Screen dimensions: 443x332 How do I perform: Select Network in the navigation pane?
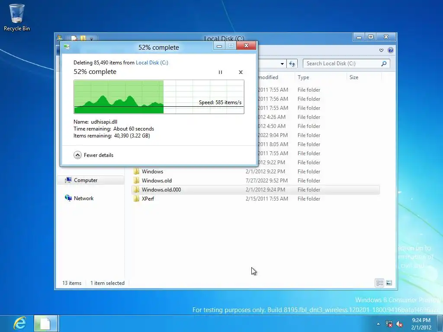point(83,198)
